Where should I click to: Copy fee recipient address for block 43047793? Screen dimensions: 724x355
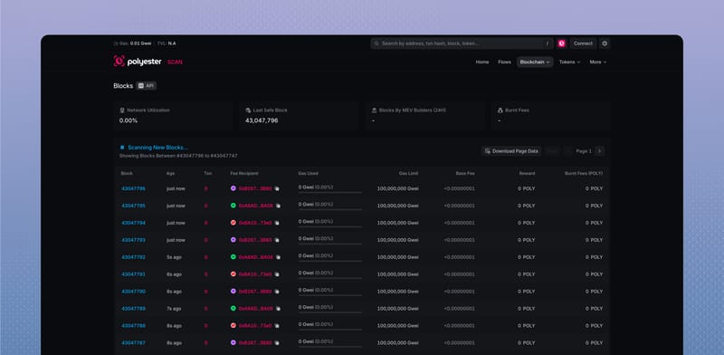point(277,240)
